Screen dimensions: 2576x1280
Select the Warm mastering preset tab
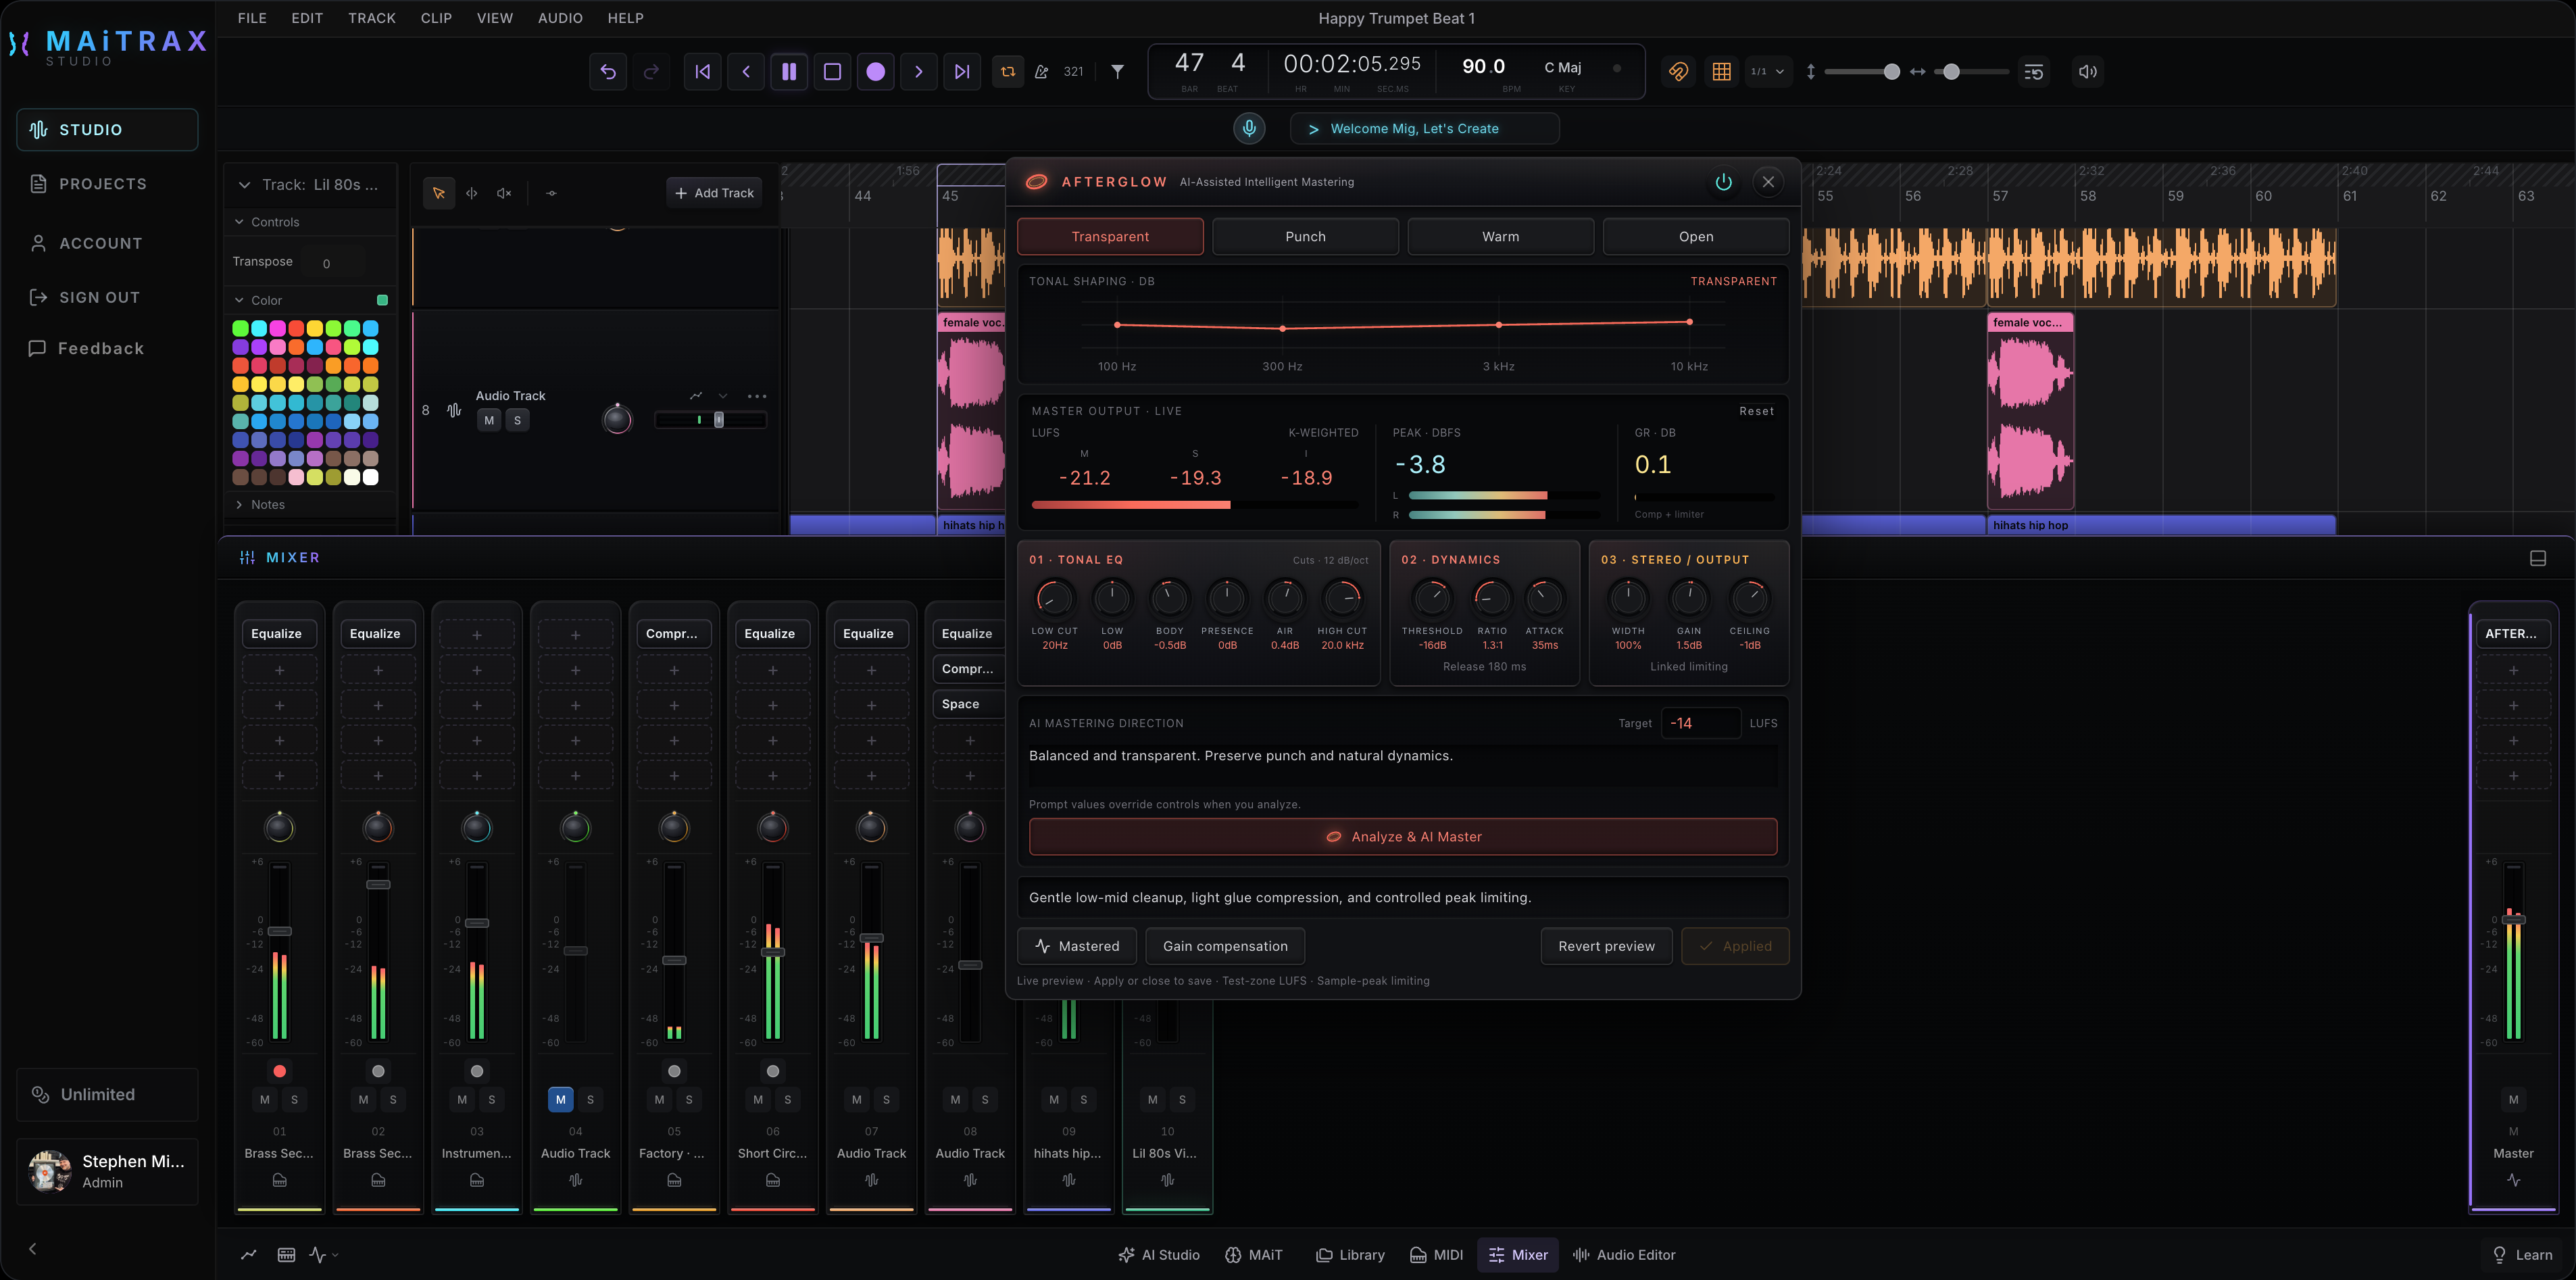(1500, 236)
